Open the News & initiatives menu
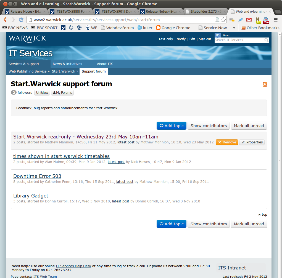 tap(67, 64)
